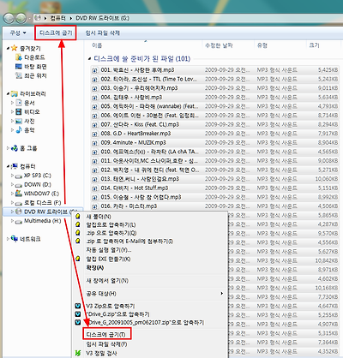Screen dimensions: 343x358
Task: Expand the Multimedia (H:) drive node
Action: [12, 221]
